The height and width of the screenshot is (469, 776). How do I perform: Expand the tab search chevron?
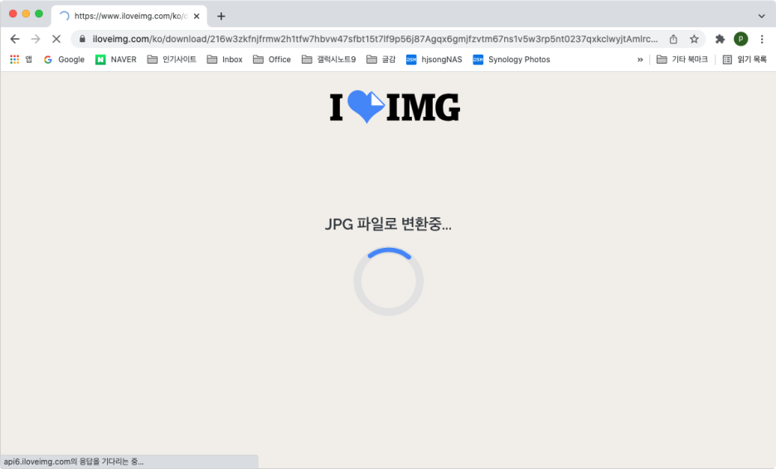click(762, 17)
